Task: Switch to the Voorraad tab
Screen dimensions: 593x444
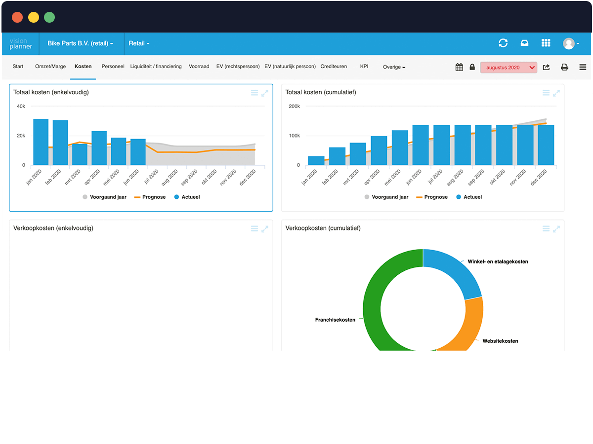Action: tap(199, 66)
